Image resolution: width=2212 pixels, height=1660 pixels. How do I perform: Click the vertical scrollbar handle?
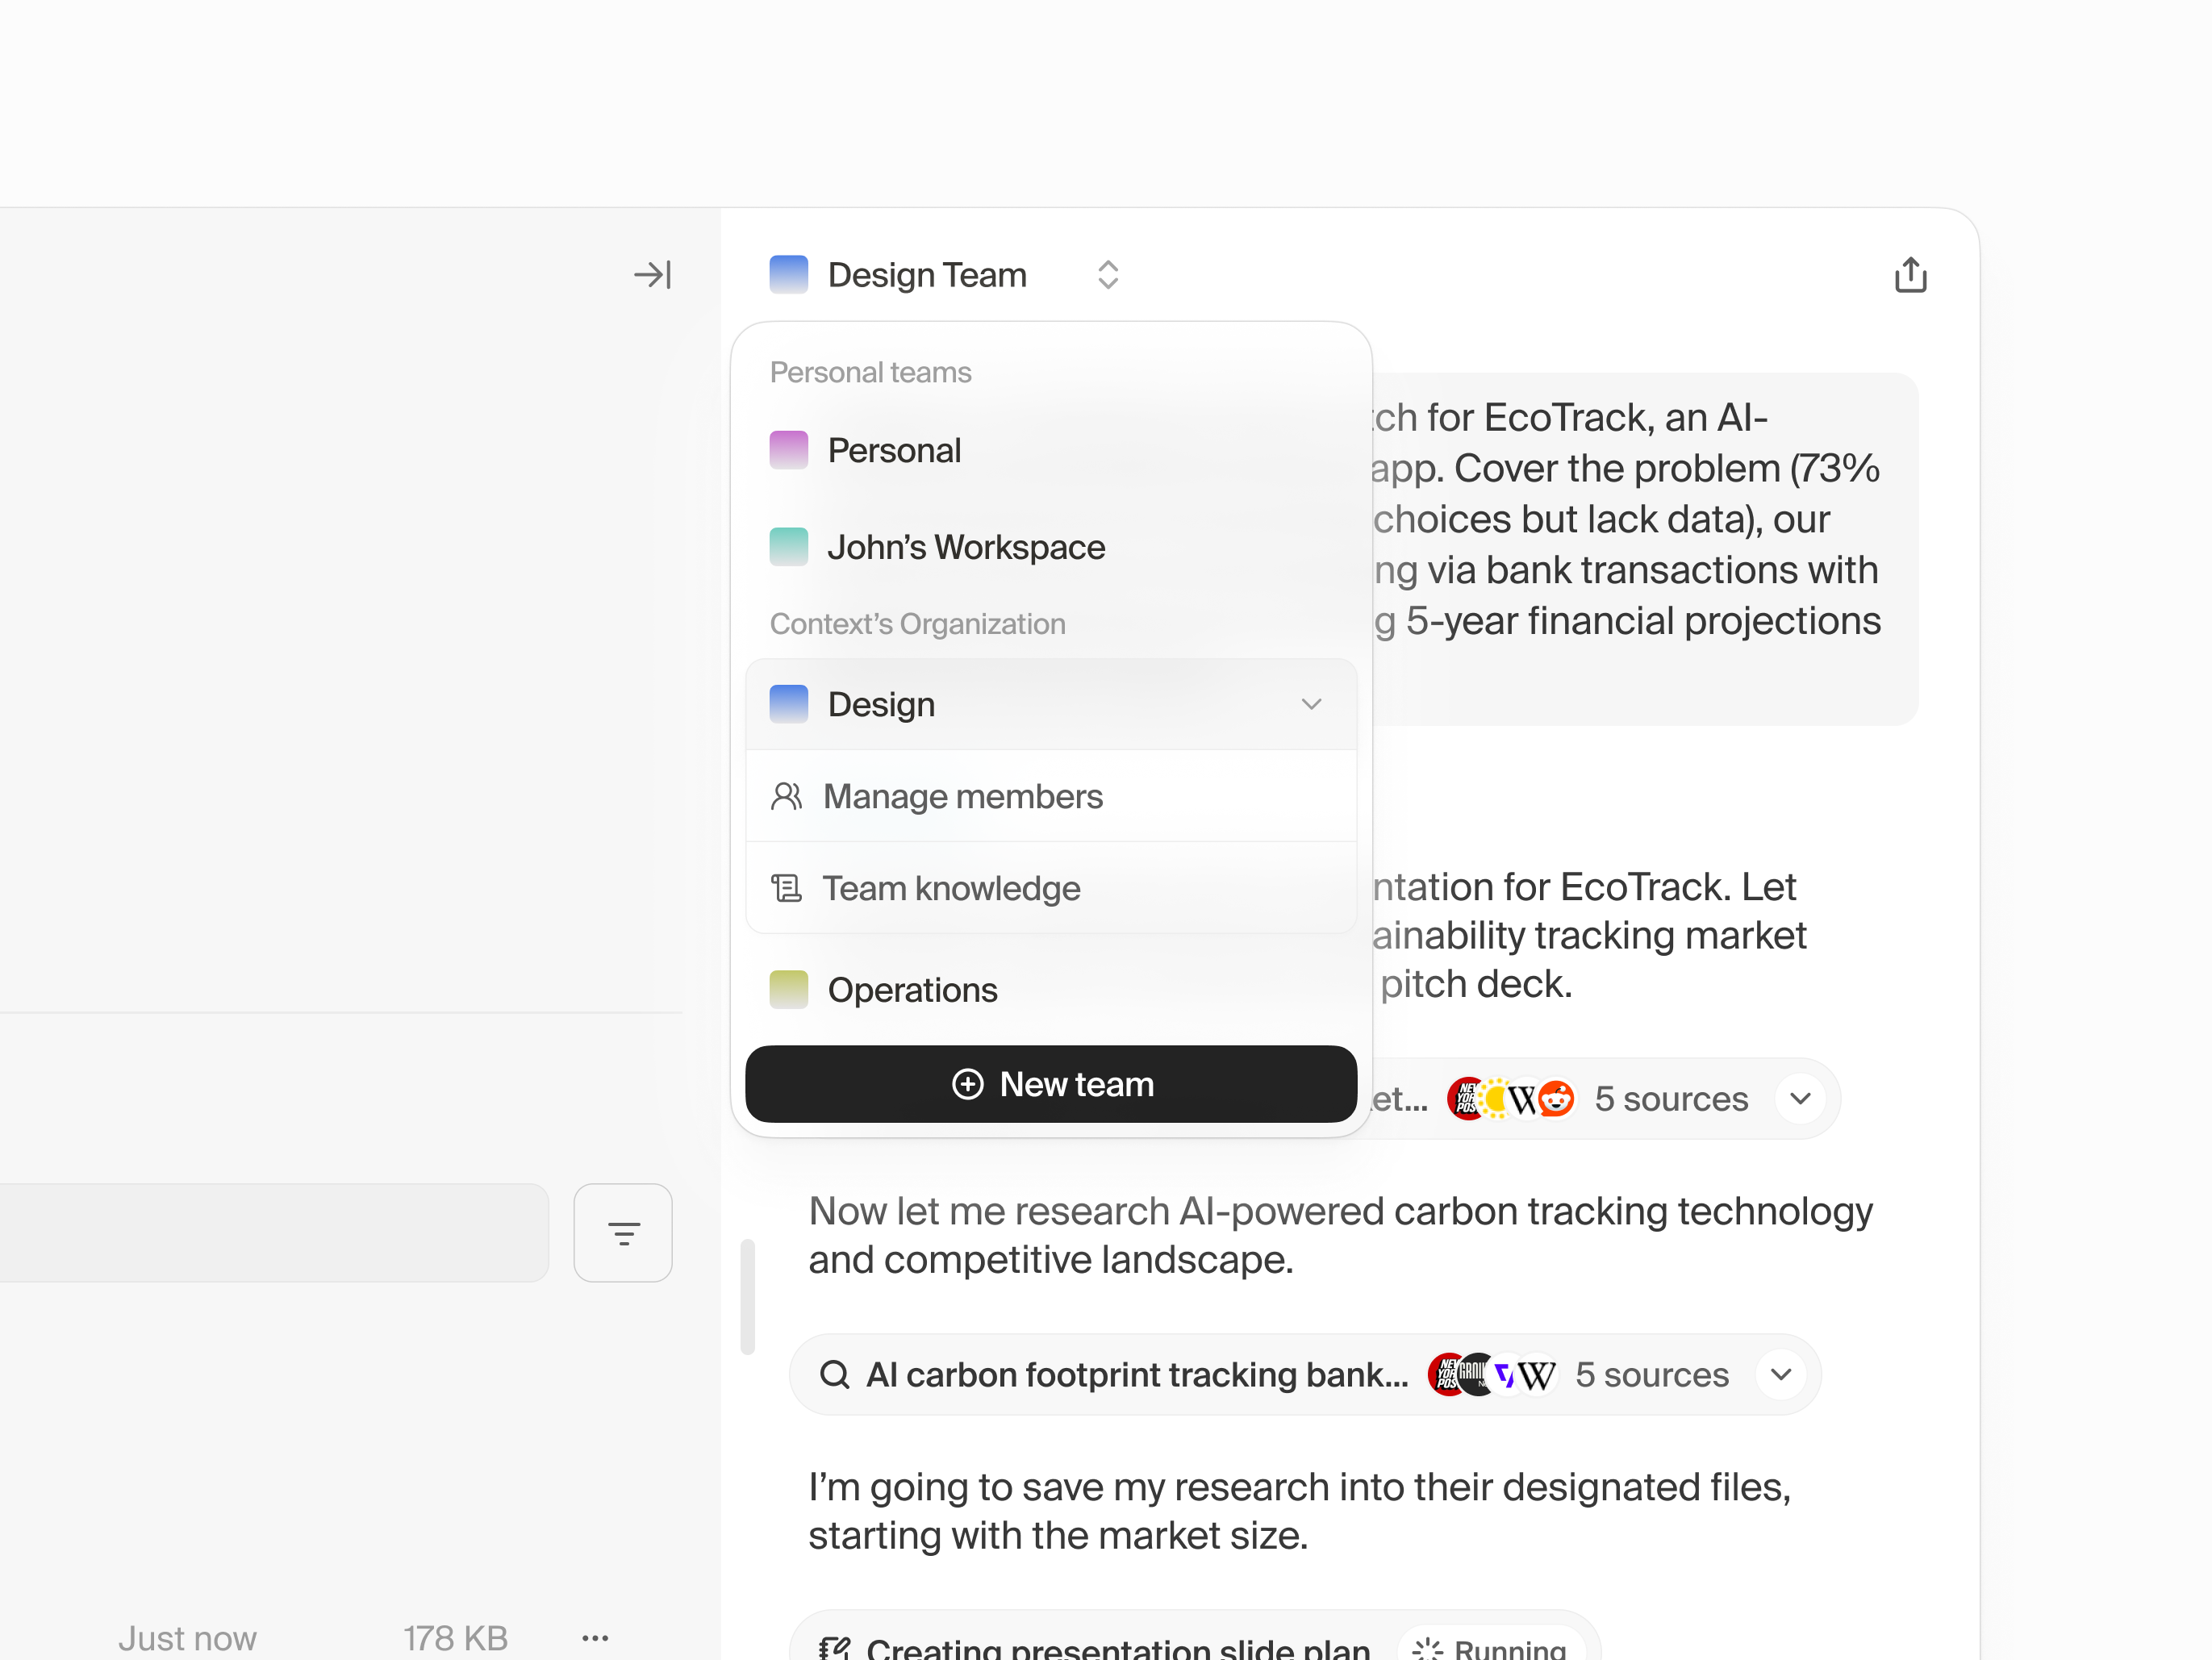coord(747,1296)
